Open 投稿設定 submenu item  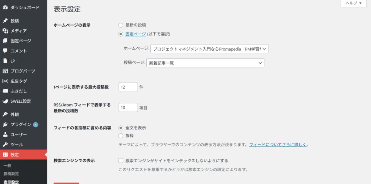tap(11, 174)
